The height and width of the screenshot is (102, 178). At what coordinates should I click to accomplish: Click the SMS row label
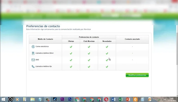pyautogui.click(x=37, y=60)
